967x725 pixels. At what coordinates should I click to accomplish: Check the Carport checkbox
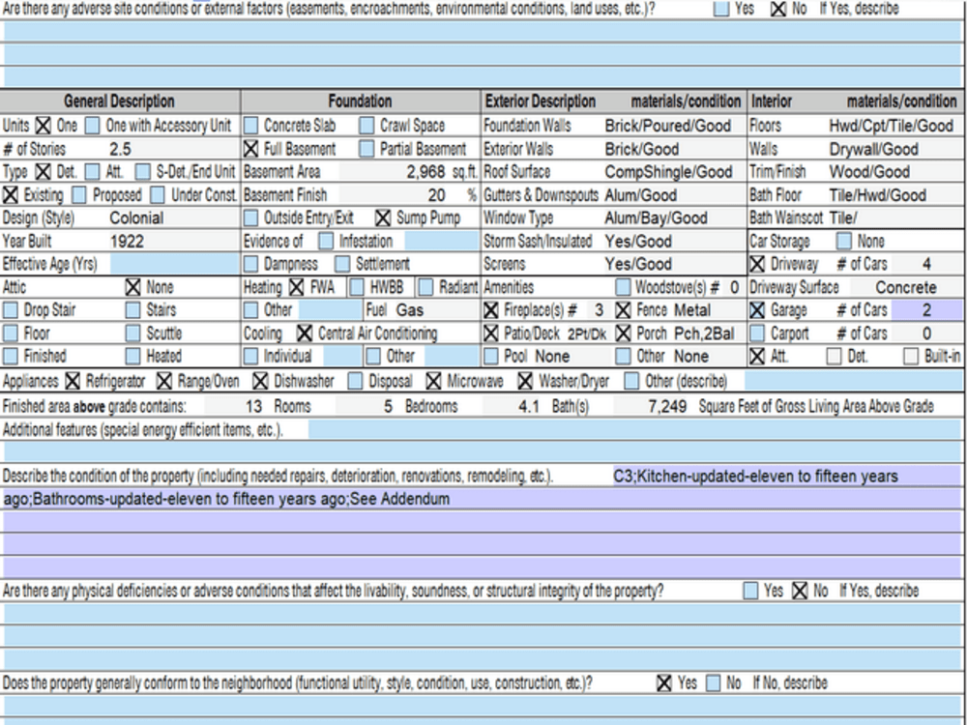click(x=757, y=333)
